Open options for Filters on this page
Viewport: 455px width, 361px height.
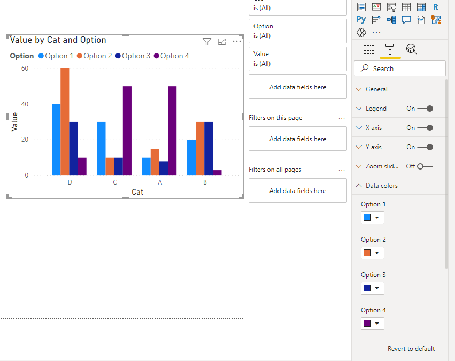[342, 118]
